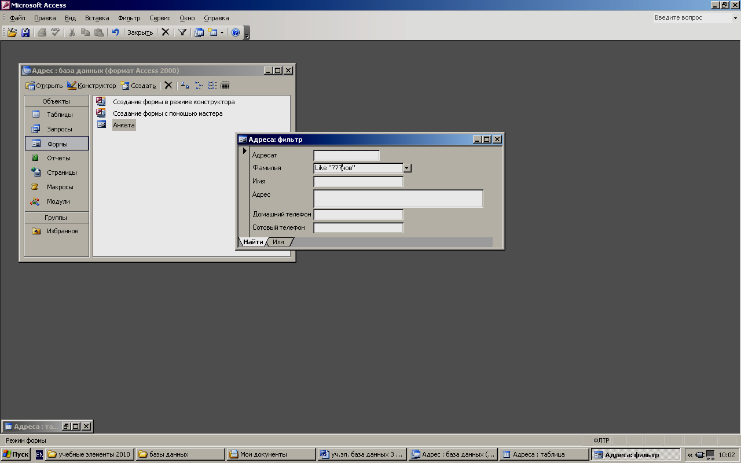
Task: Click the Группы header bar
Action: point(57,218)
